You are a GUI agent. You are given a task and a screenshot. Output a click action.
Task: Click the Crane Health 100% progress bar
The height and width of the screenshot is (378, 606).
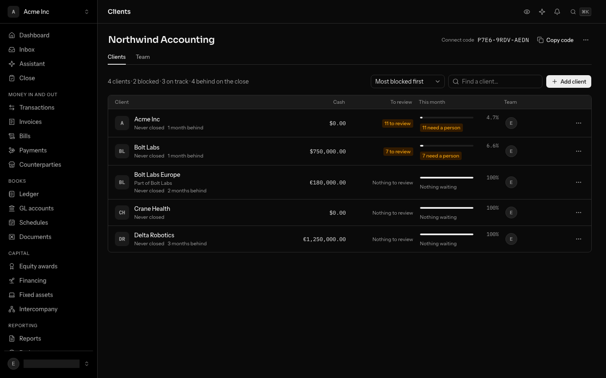[x=447, y=208]
